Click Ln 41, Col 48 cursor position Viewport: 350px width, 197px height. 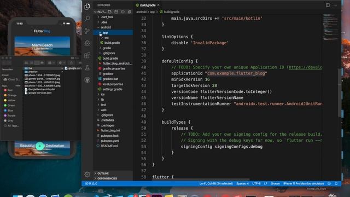pyautogui.click(x=216, y=183)
